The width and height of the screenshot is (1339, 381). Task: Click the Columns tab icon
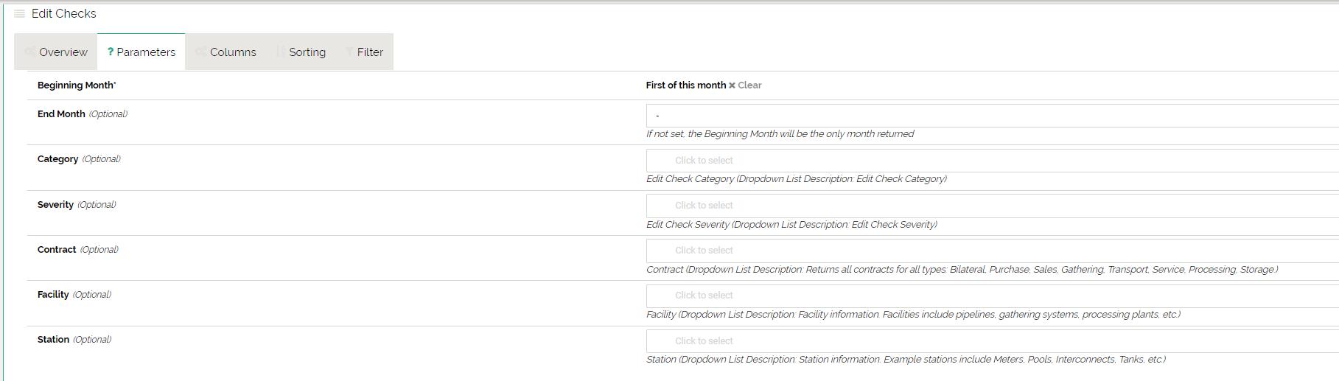pos(201,52)
